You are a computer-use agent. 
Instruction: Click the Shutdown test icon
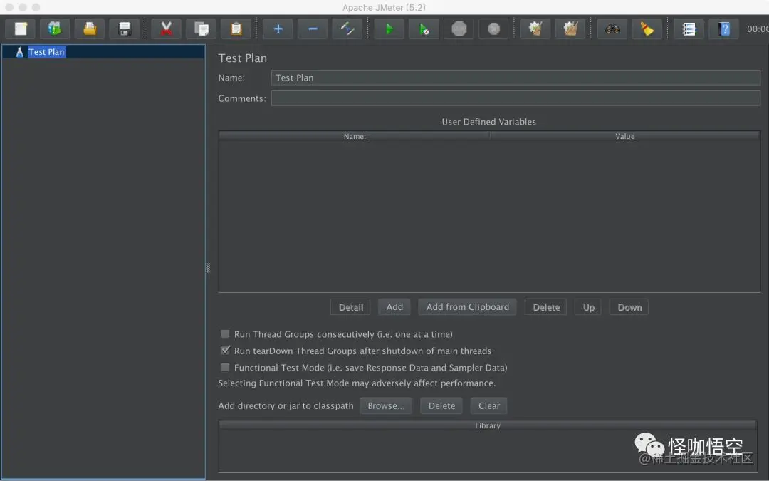[x=494, y=29]
